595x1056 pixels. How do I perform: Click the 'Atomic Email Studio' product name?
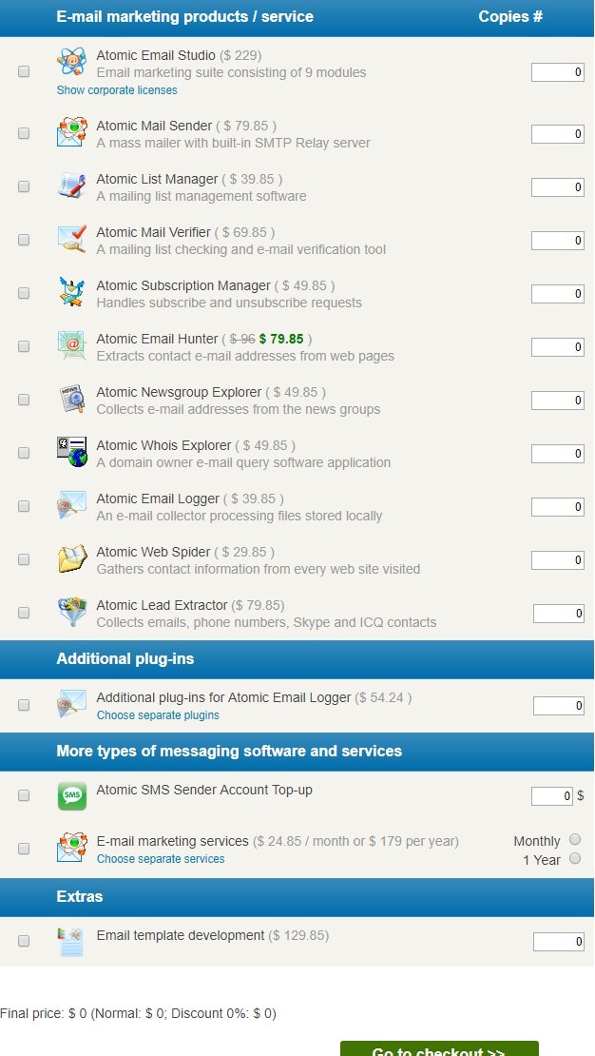pos(156,55)
